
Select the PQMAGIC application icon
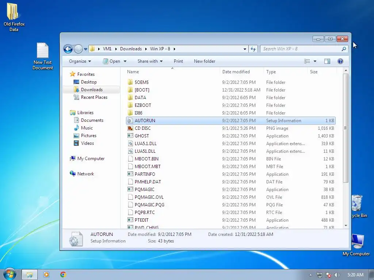[x=130, y=189]
